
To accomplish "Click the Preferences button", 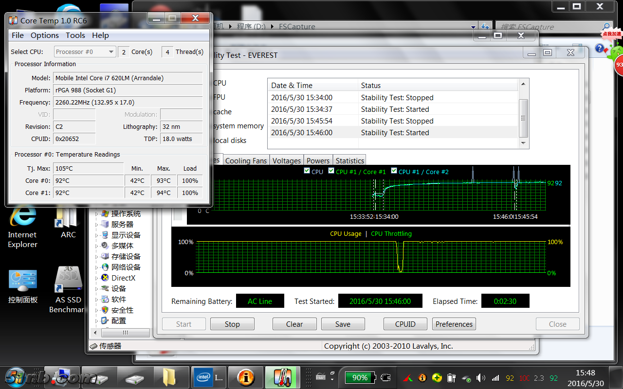I will coord(454,324).
